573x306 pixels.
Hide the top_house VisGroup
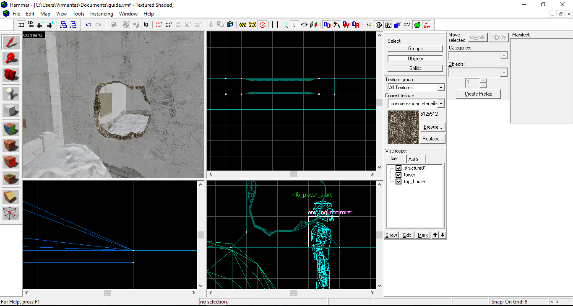(398, 182)
